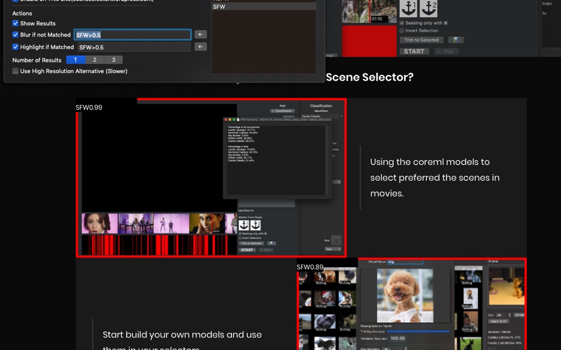The width and height of the screenshot is (561, 350).
Task: Click the Training Accuracy progress bar
Action: tap(418, 331)
